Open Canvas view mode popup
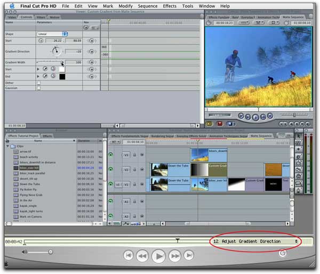Image resolution: width=320 pixels, height=274 pixels. coord(274,22)
